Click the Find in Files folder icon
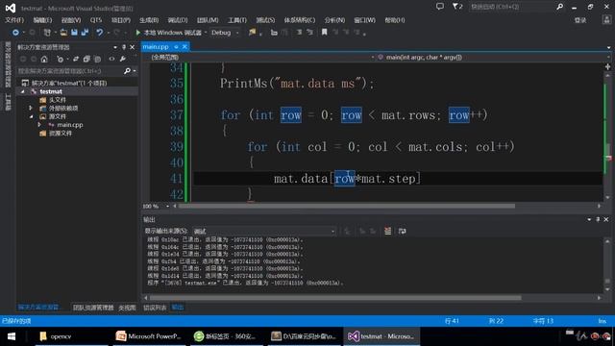 coord(252,33)
